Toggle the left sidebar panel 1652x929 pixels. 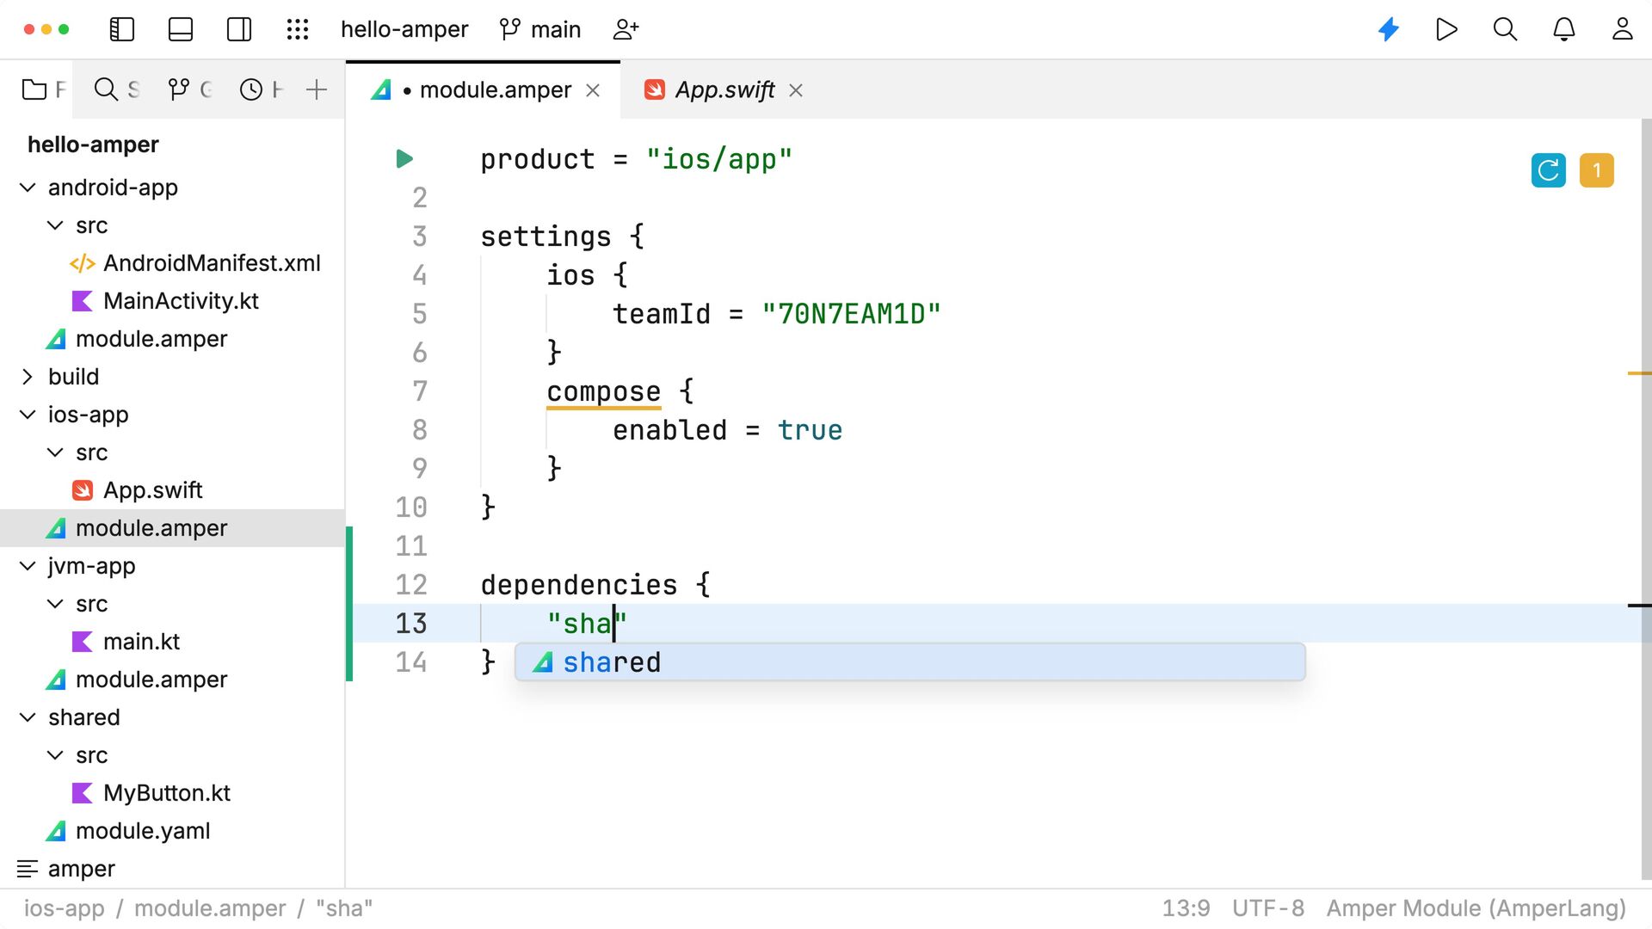pyautogui.click(x=122, y=29)
